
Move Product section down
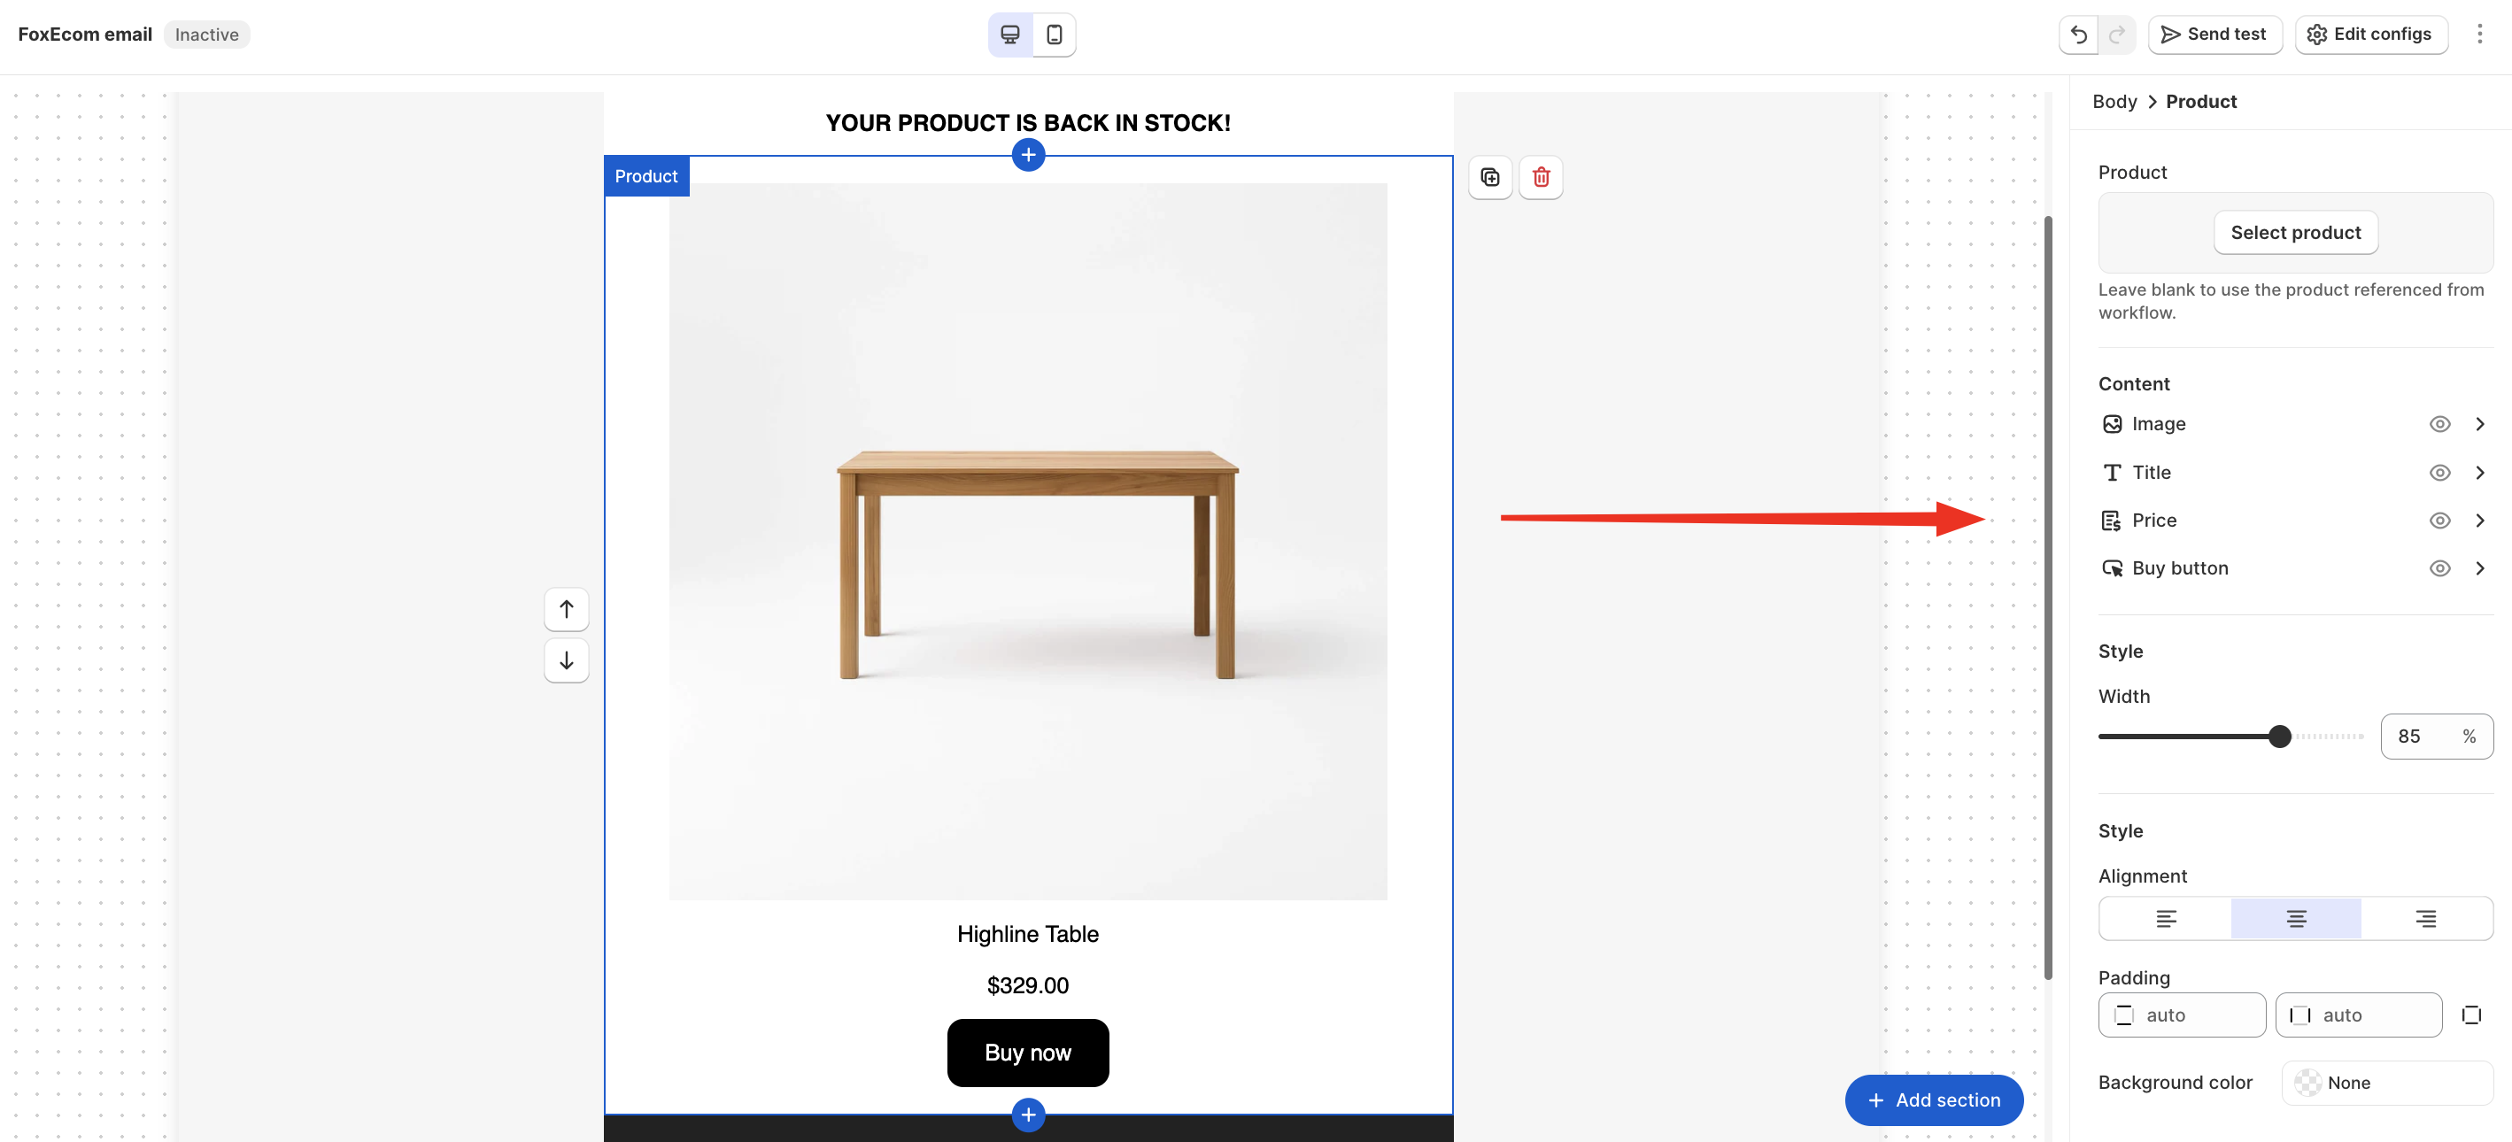567,661
